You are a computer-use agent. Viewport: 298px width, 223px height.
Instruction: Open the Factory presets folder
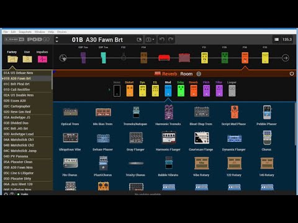[x=12, y=59]
